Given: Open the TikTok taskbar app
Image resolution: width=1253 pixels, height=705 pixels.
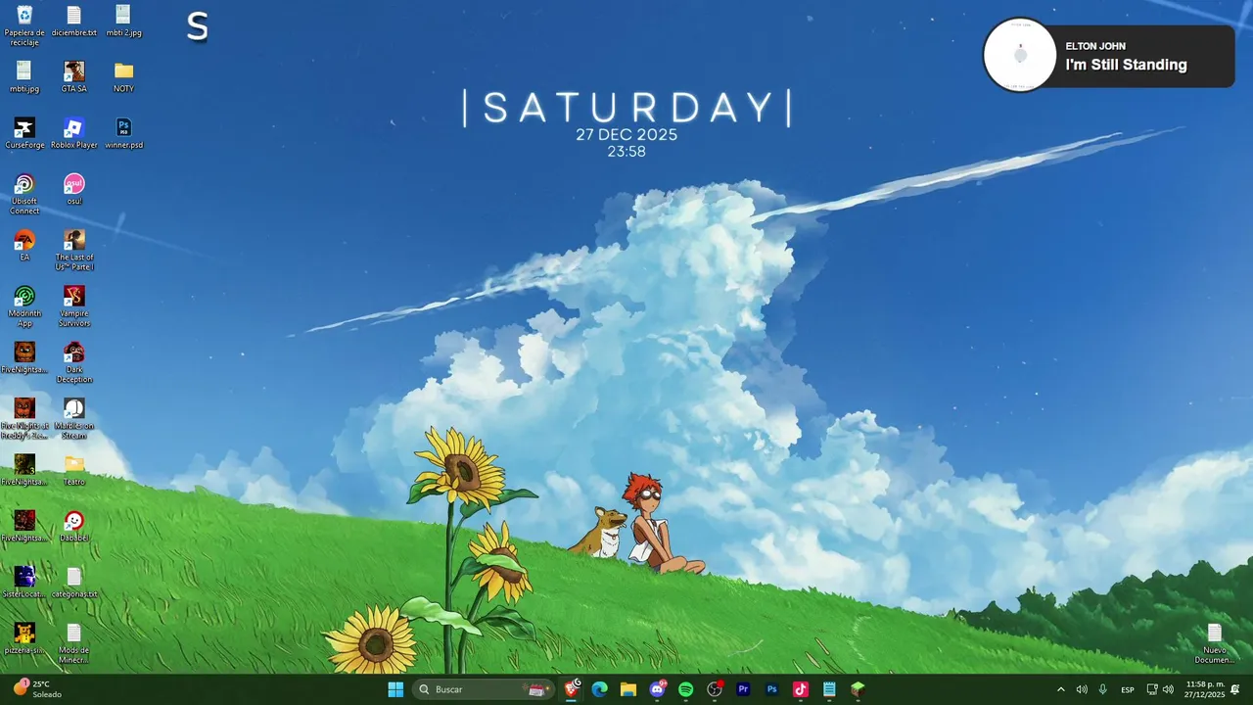Looking at the screenshot, I should pos(801,689).
